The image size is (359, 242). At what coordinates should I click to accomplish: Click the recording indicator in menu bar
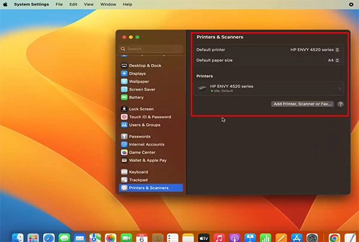click(351, 4)
